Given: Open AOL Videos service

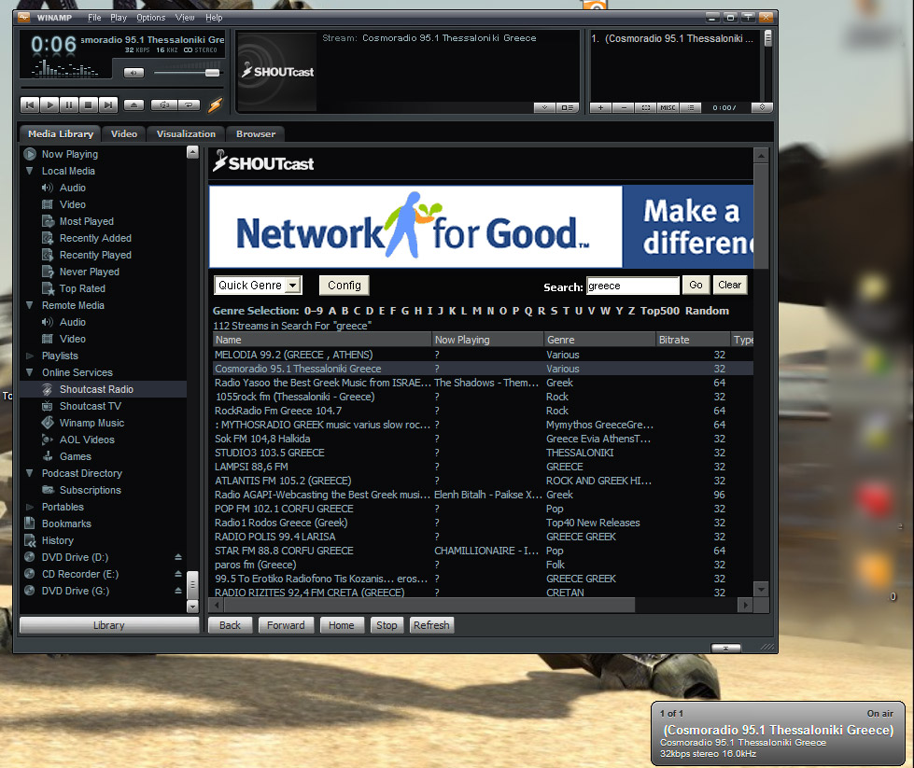Looking at the screenshot, I should pos(87,440).
